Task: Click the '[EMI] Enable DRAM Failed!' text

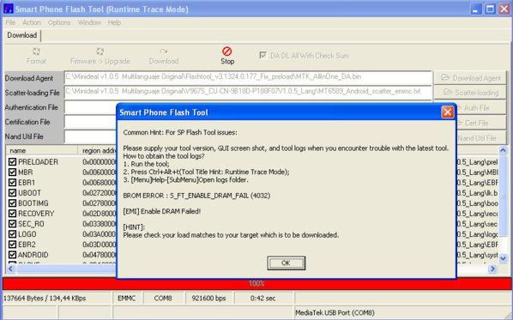Action: click(162, 211)
